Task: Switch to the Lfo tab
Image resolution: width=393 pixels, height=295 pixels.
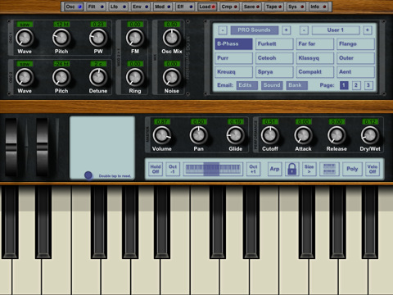Action: (x=118, y=7)
